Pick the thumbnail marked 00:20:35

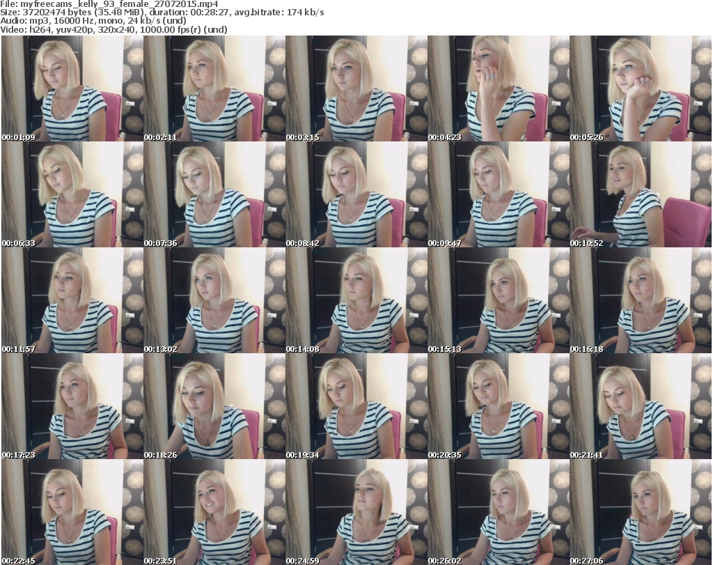499,406
